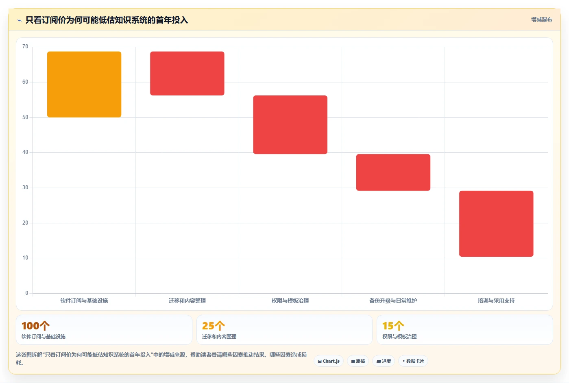Click x-axis label 软件订阅与基础设施

click(84, 301)
